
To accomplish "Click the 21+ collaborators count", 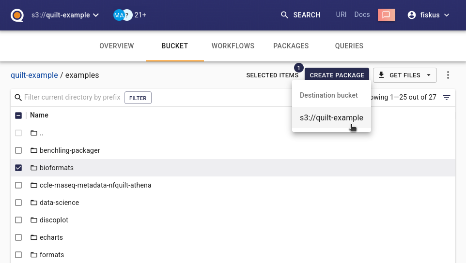I will coord(140,15).
